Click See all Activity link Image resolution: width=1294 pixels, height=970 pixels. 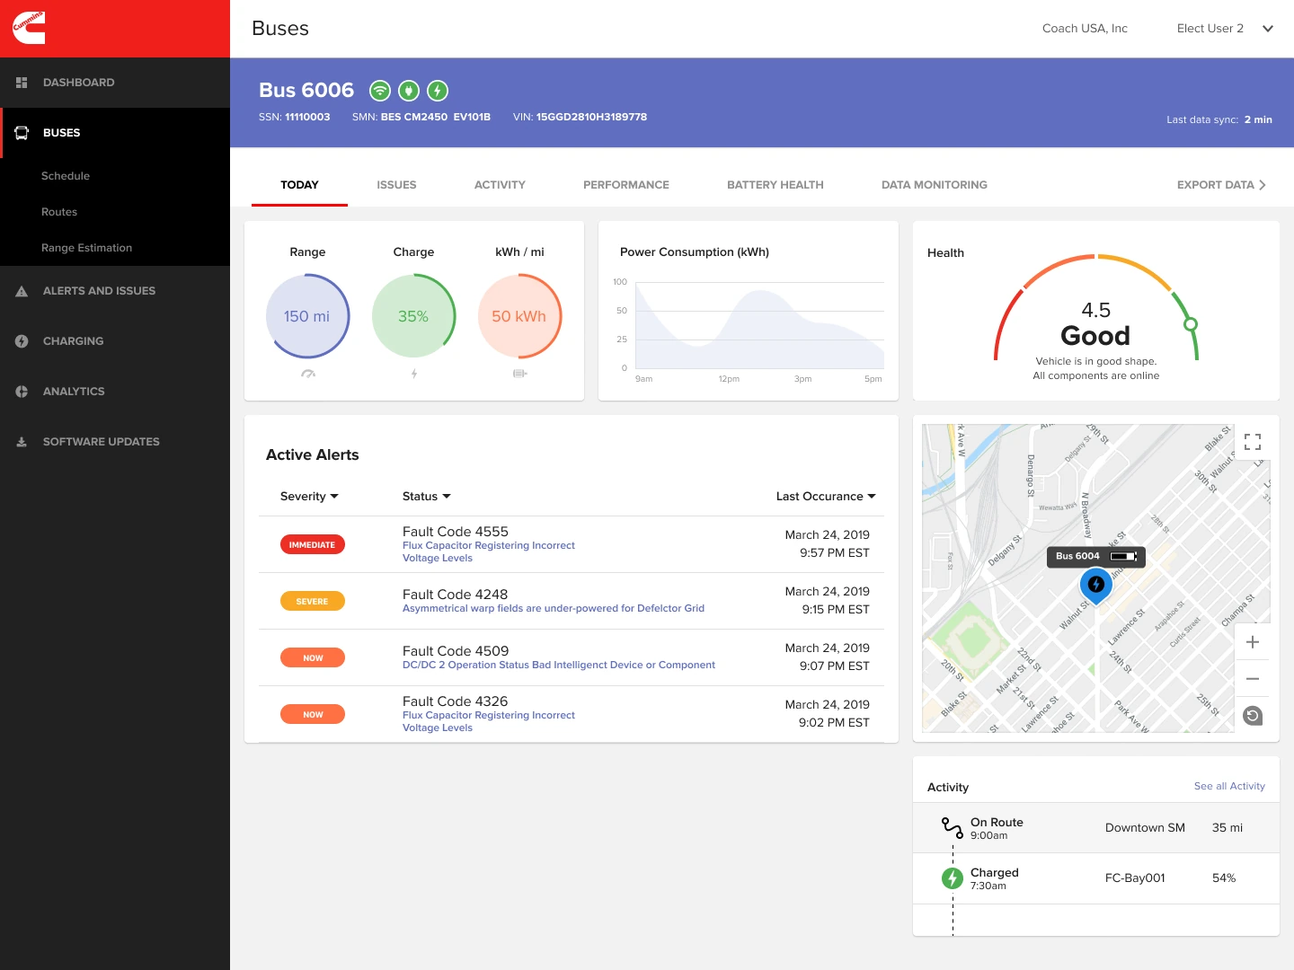(x=1229, y=786)
